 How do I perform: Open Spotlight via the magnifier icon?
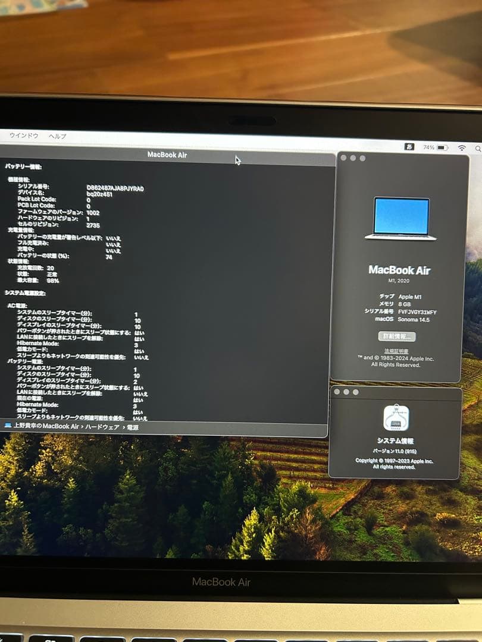pos(478,149)
